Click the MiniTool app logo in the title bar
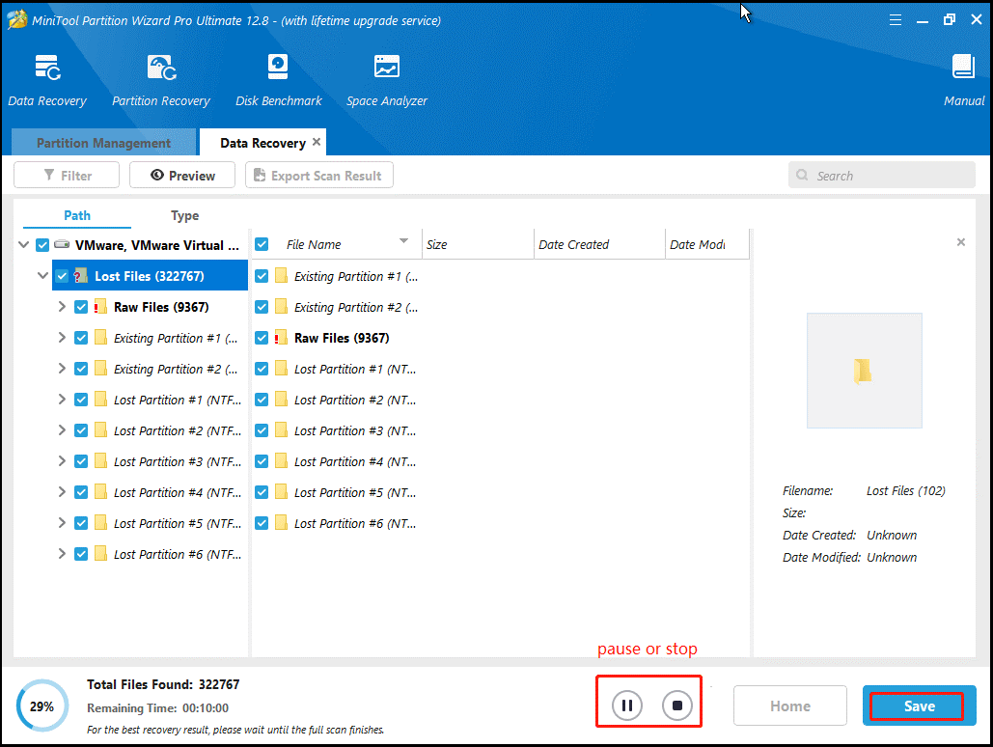The image size is (993, 747). 17,19
